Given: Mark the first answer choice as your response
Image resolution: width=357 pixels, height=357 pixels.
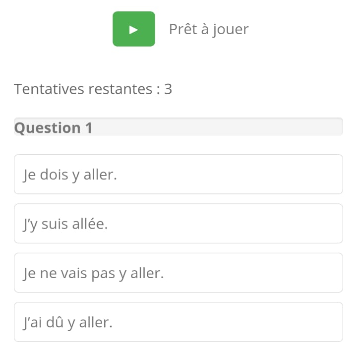Looking at the screenshot, I should point(178,175).
